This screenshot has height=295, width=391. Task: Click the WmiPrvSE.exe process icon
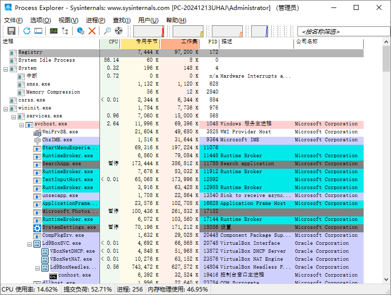[x=37, y=132]
